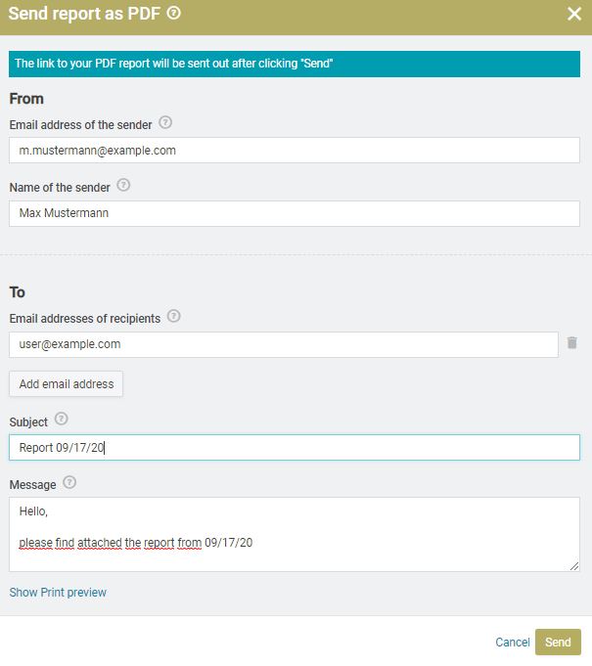Show help for Name of the sender
The image size is (592, 666).
coord(123,185)
